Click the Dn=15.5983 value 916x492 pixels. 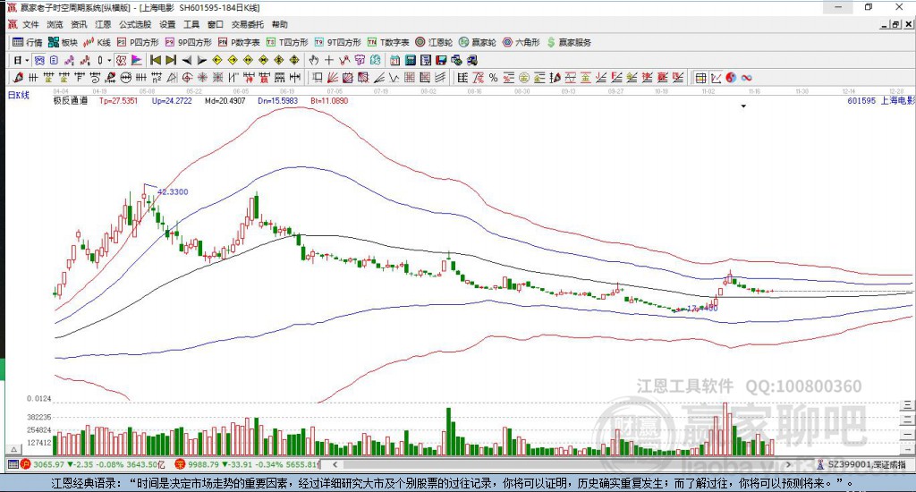[x=278, y=101]
